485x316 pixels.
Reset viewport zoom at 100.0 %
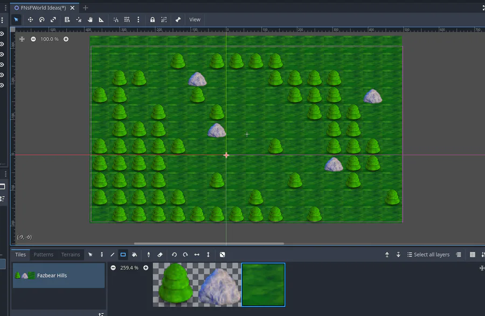[x=49, y=39]
